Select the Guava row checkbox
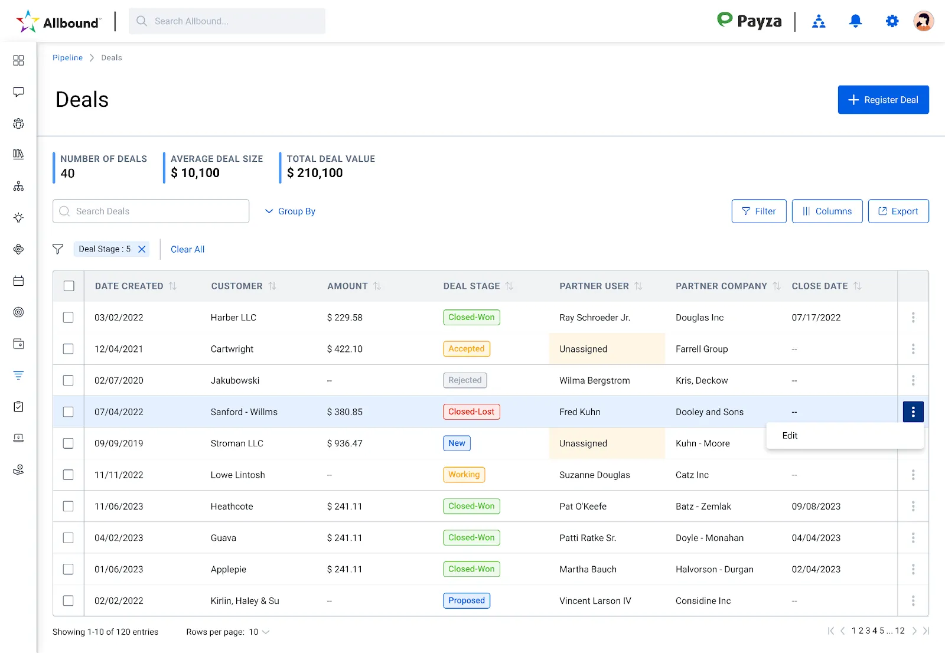This screenshot has height=653, width=945. (x=69, y=538)
